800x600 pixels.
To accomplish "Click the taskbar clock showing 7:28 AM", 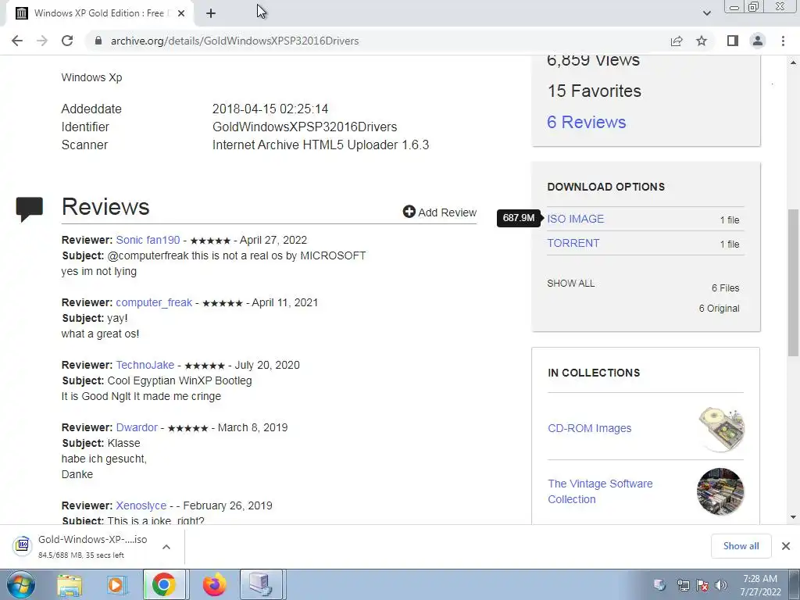I will pos(760,585).
